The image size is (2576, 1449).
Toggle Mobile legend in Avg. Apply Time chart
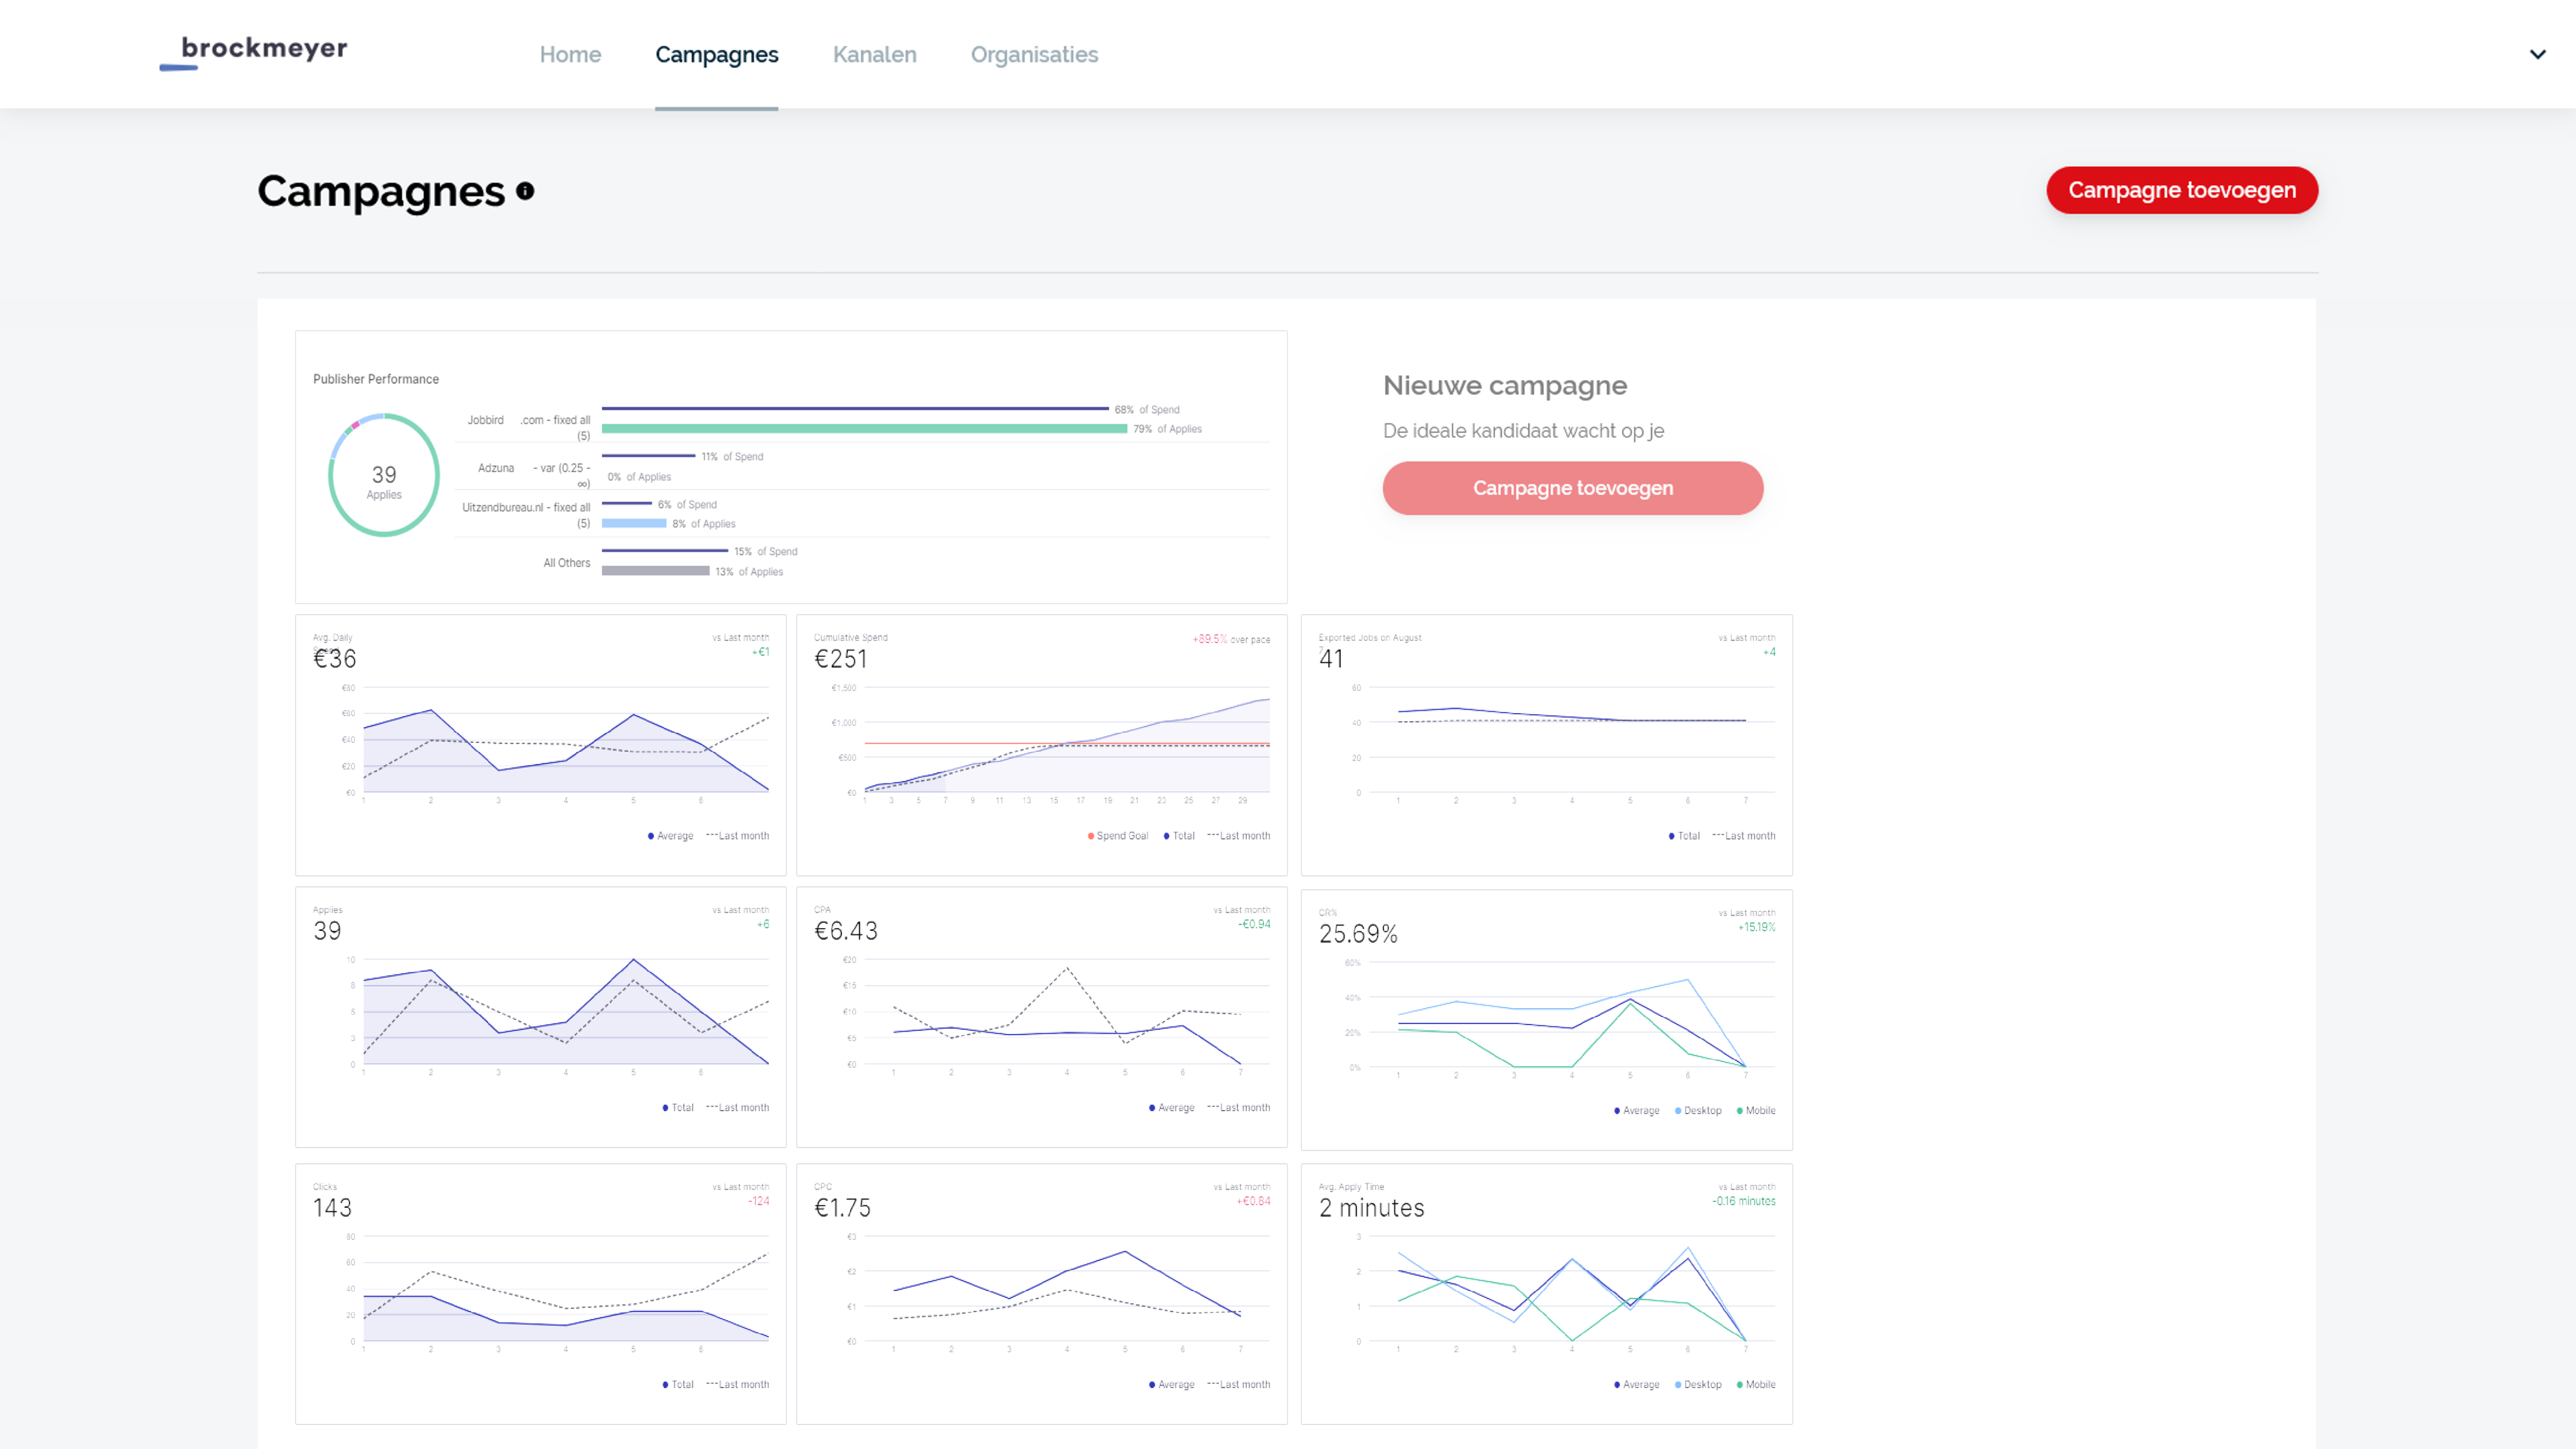[x=1756, y=1385]
